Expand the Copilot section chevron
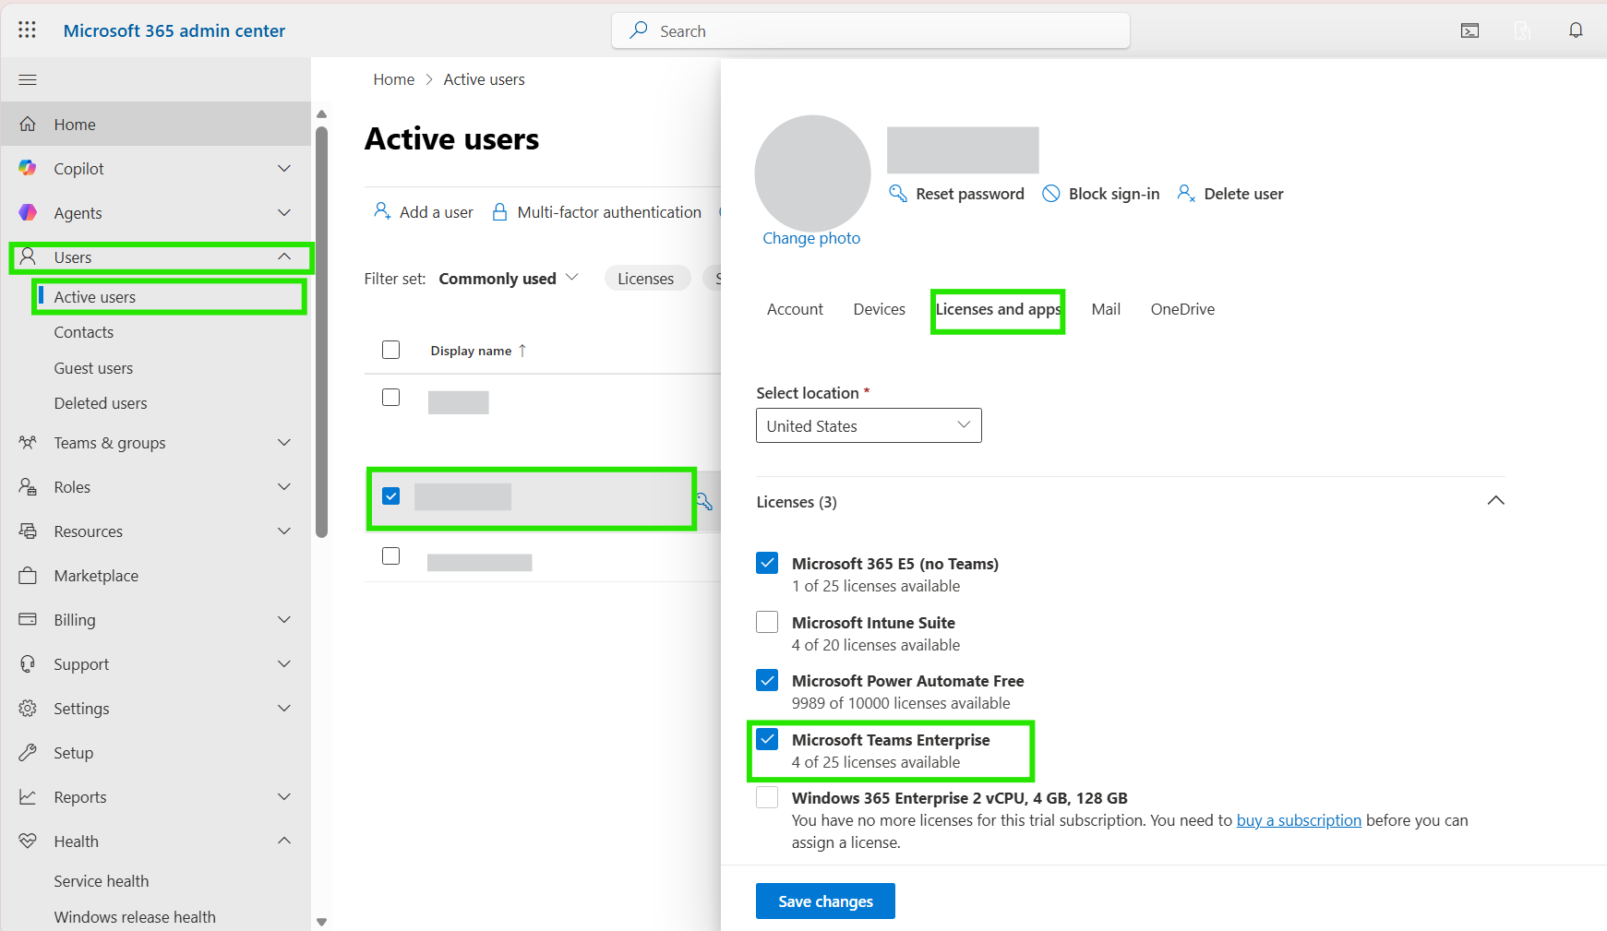 [x=284, y=168]
